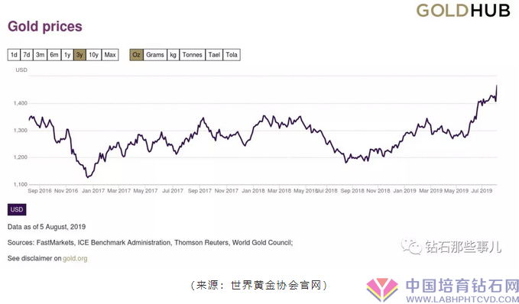Click the Jan 2018 axis label

pos(253,191)
